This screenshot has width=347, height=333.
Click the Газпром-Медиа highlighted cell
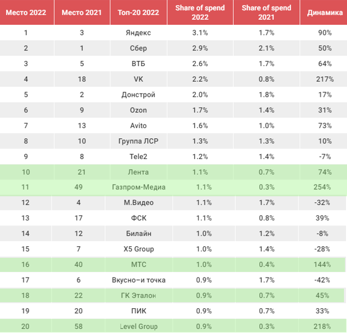[x=139, y=187]
